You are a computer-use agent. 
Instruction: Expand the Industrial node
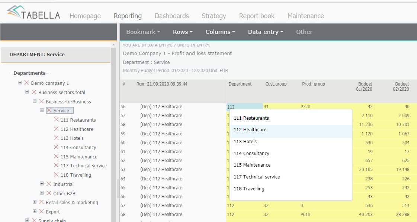point(42,183)
